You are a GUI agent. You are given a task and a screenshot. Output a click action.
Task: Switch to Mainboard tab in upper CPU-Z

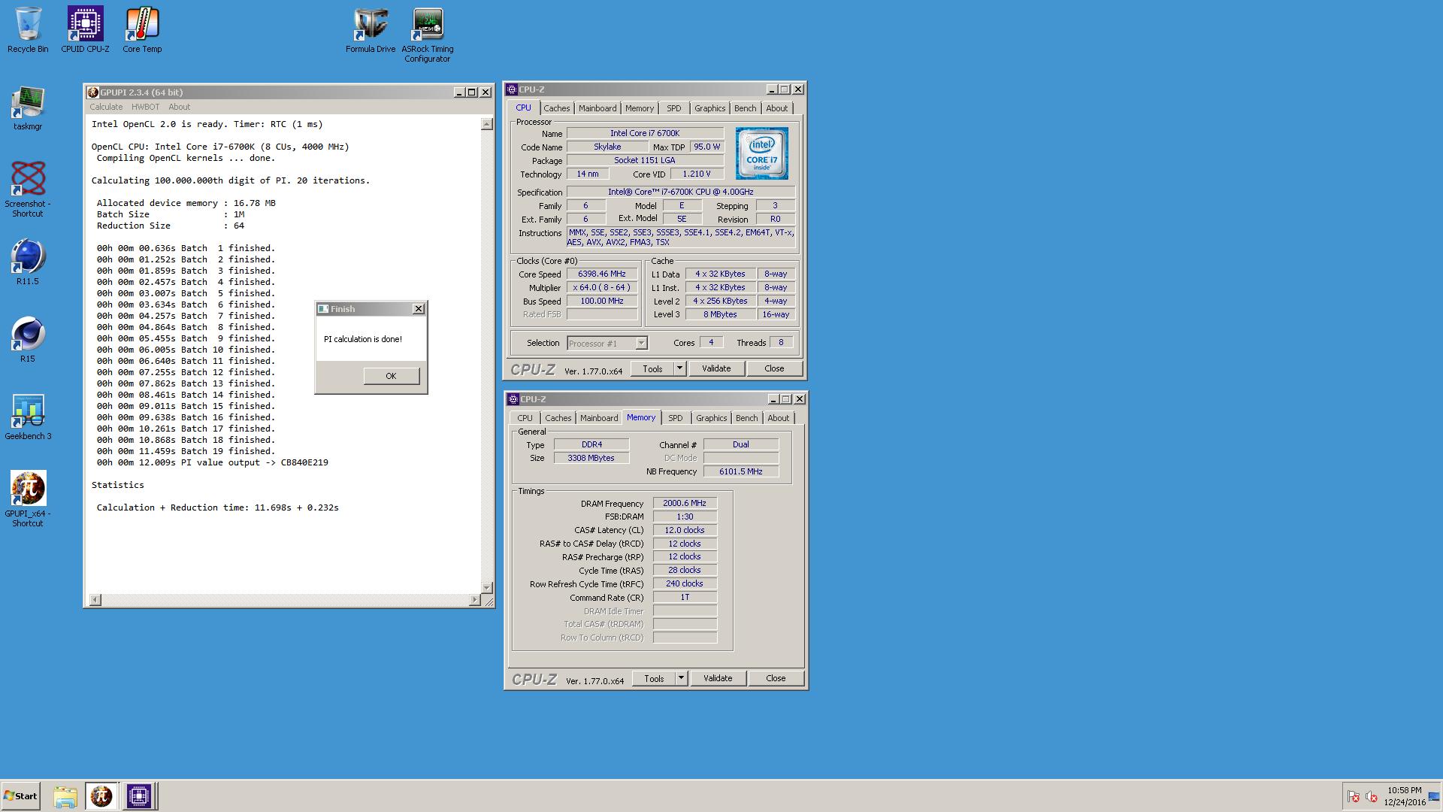(597, 108)
